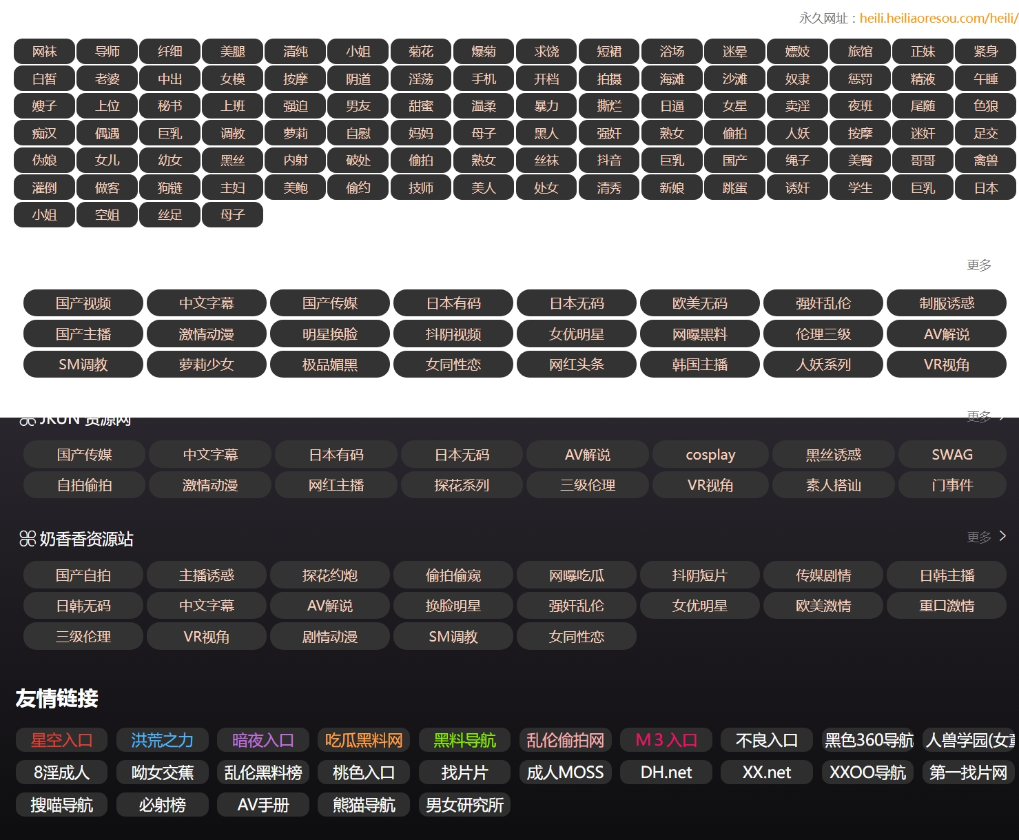
Task: Click the clover icon beside 奶香香资源站
Action: (x=28, y=539)
